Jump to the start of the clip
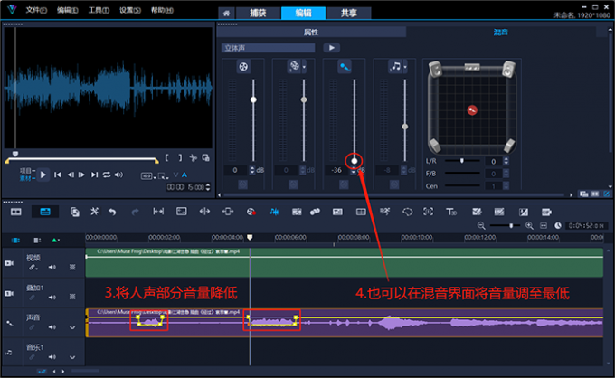615x378 pixels. coord(57,175)
